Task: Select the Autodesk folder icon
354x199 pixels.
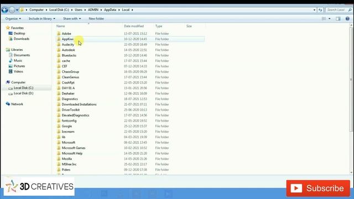Action: click(59, 50)
